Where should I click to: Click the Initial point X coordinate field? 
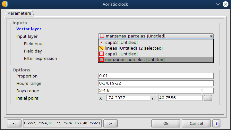point(128,98)
